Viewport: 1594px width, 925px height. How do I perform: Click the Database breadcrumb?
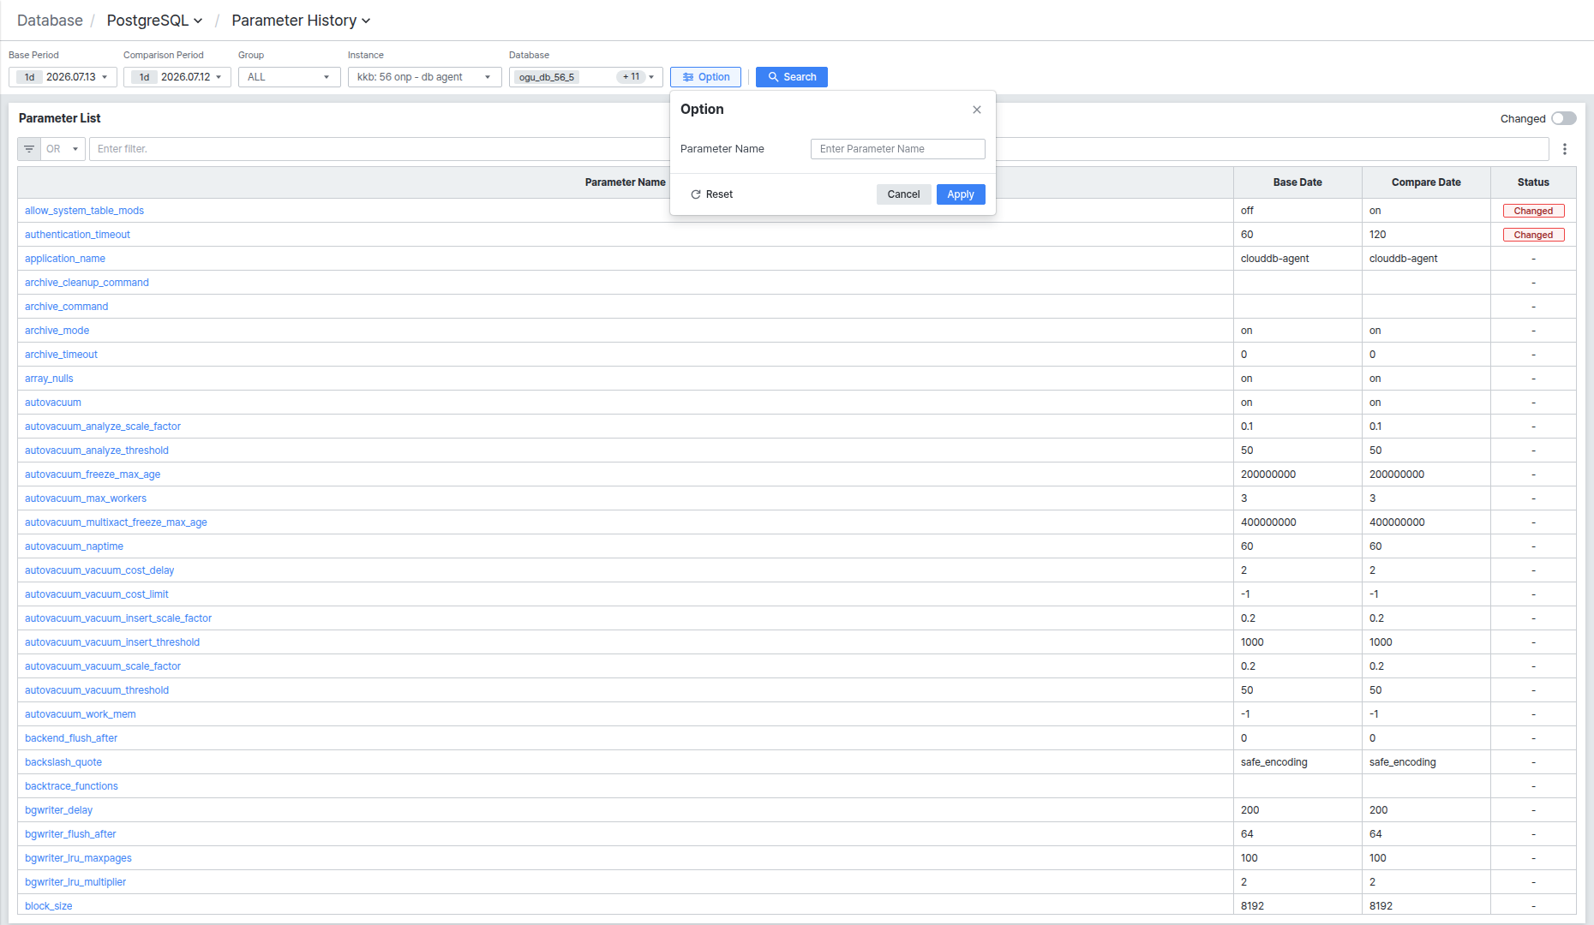[50, 21]
